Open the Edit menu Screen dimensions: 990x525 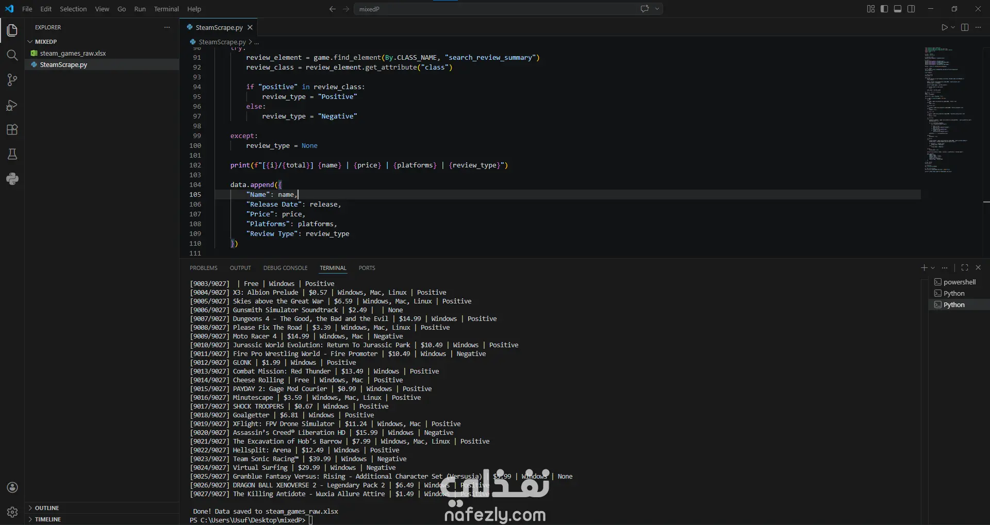pyautogui.click(x=46, y=9)
